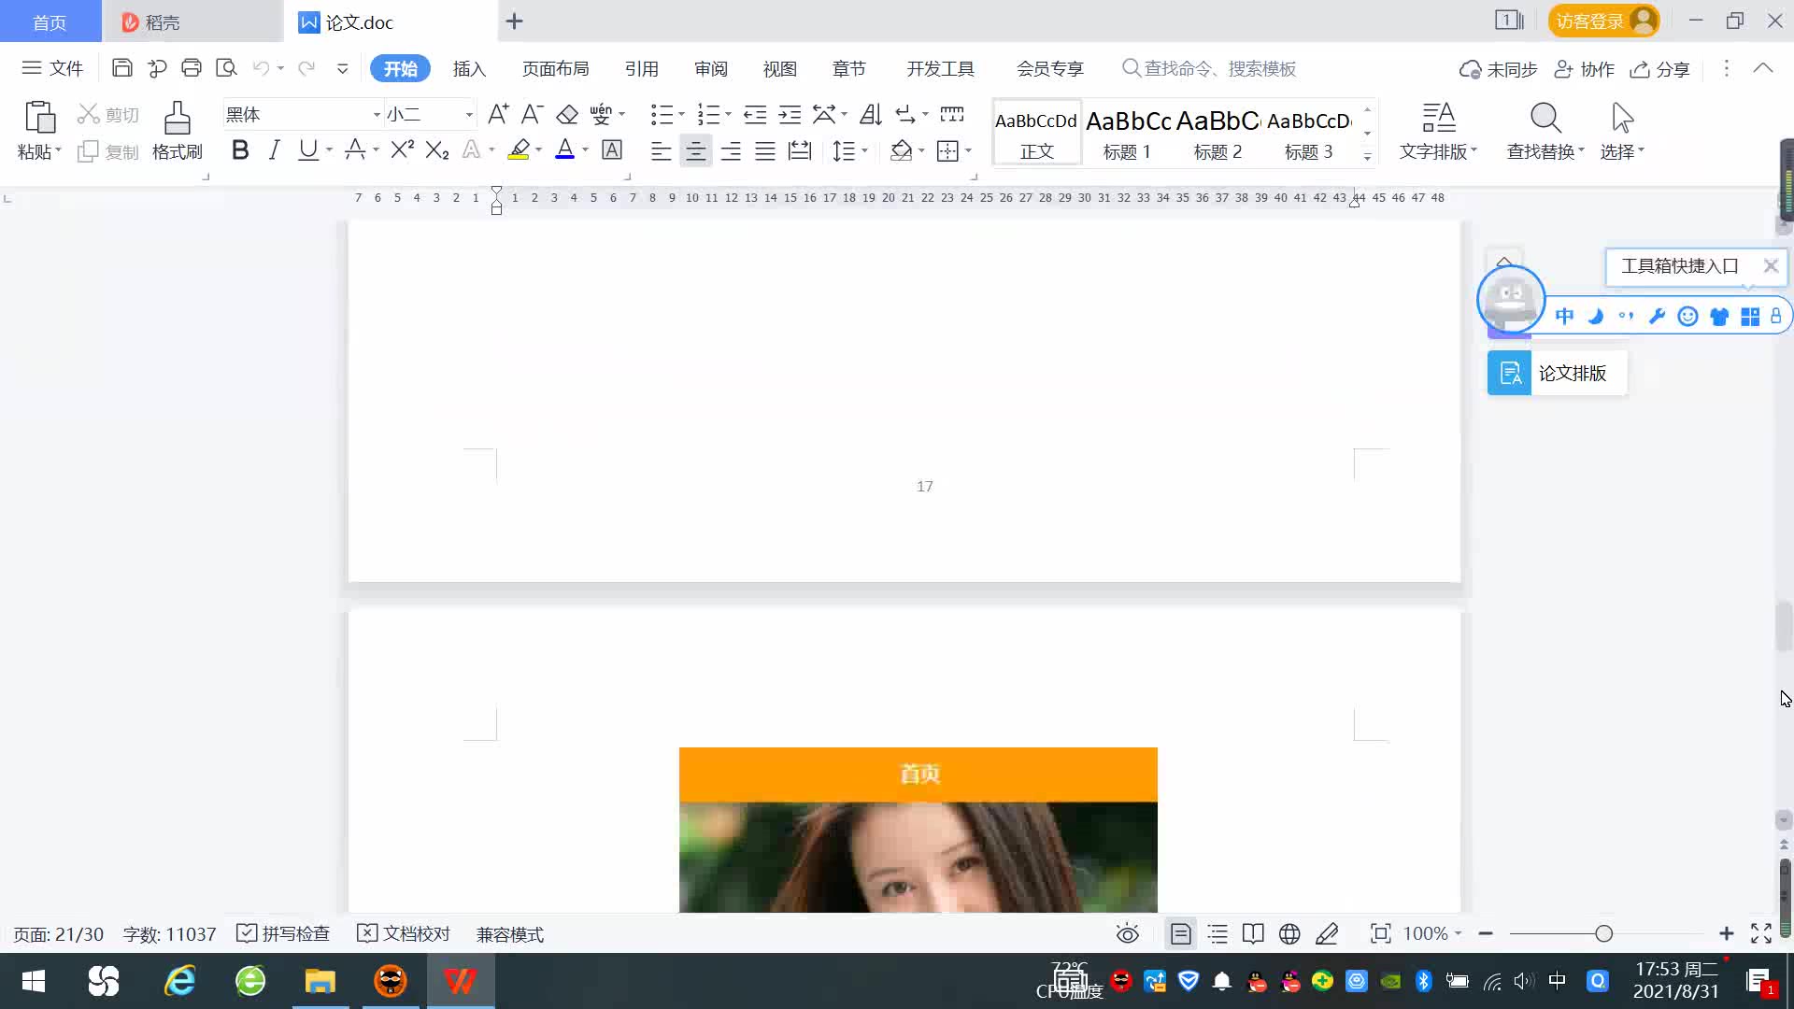
Task: Open the font size dropdown
Action: pos(469,115)
